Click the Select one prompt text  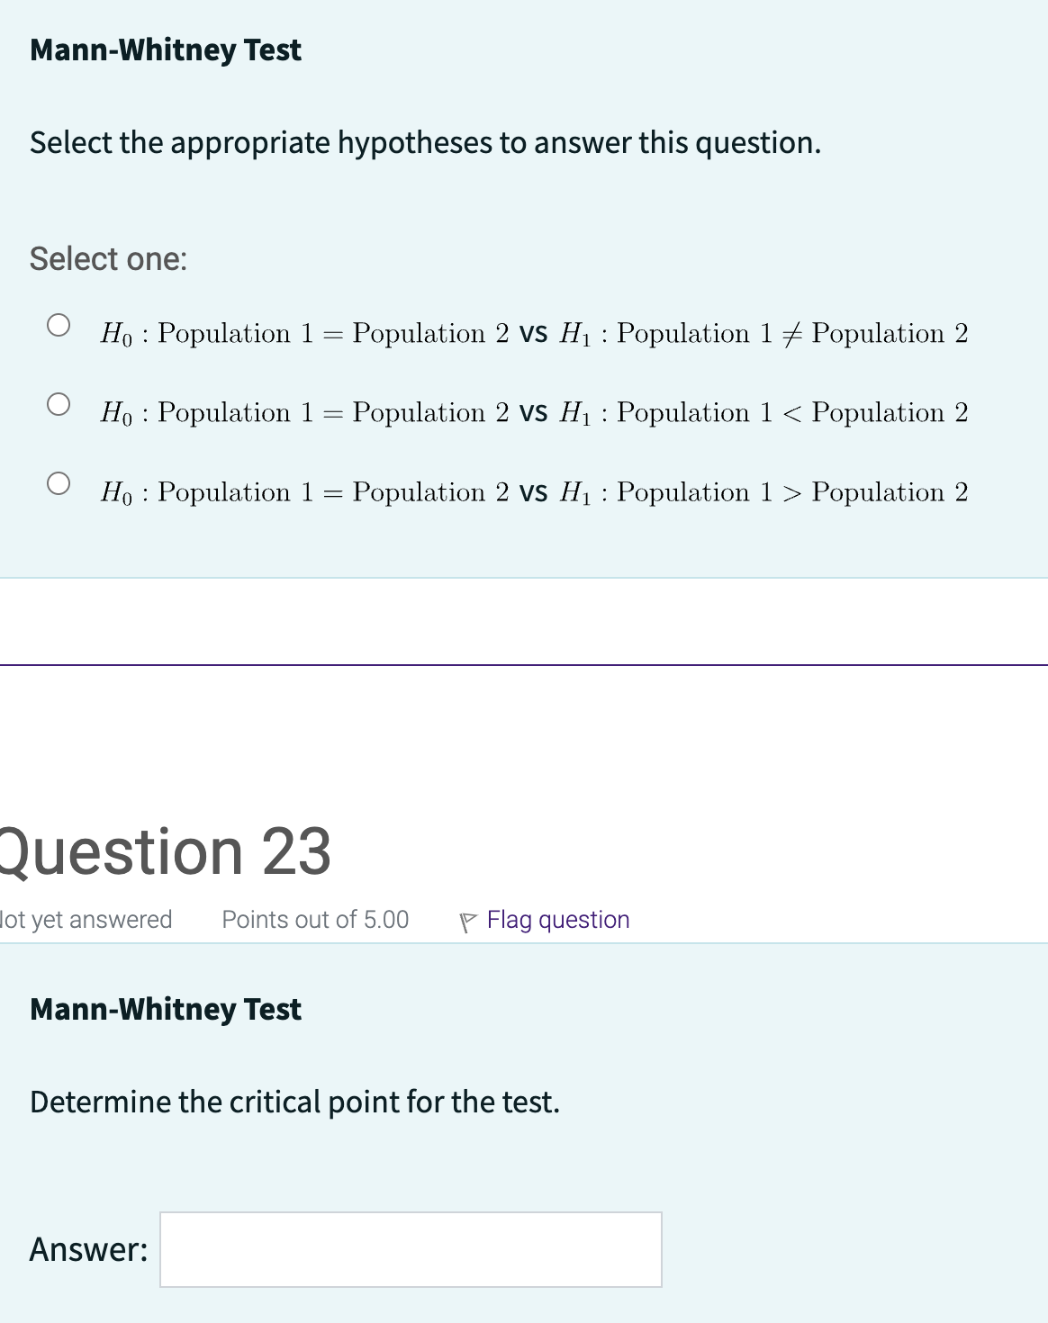point(107,259)
